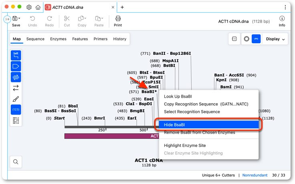The image size is (295, 184).
Task: Click the BanI - Acc65I enzyme label
Action: tap(229, 75)
